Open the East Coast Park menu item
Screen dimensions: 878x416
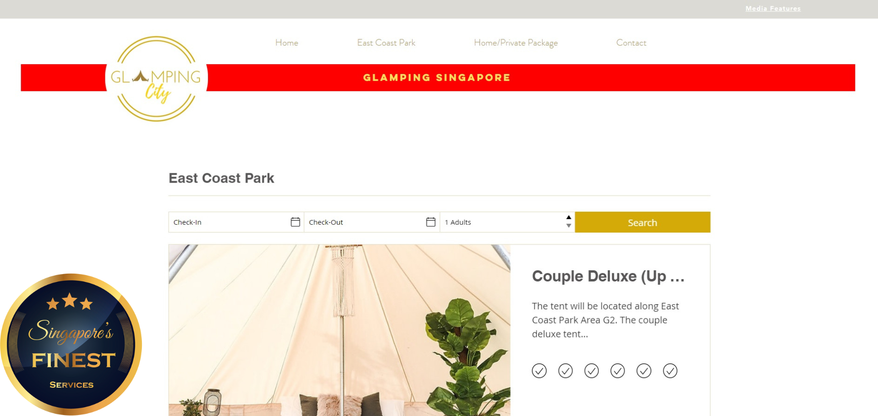point(386,43)
